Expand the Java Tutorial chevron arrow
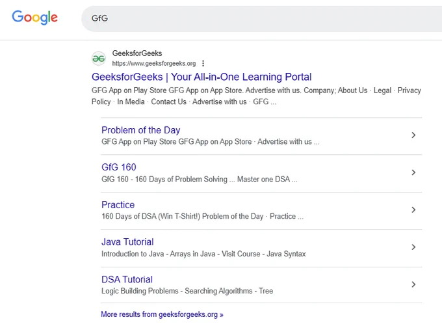Viewport: 442px width, 326px height. (x=413, y=247)
